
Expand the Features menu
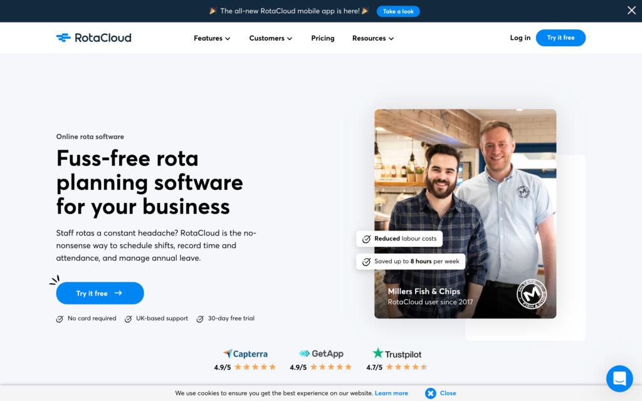click(212, 38)
